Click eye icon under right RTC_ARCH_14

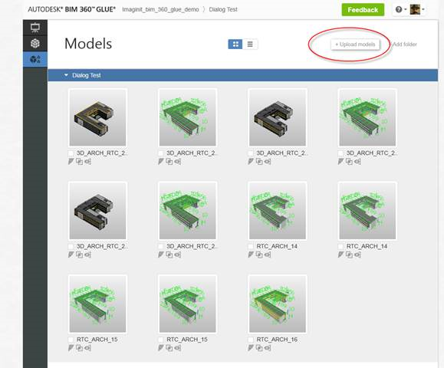(x=357, y=255)
